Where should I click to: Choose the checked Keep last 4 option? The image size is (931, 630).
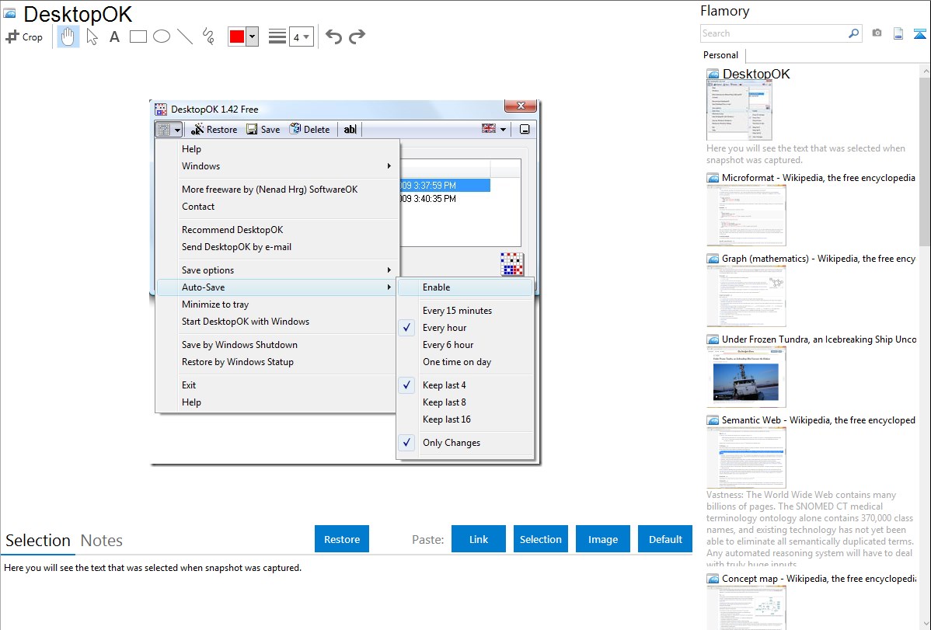pyautogui.click(x=465, y=385)
